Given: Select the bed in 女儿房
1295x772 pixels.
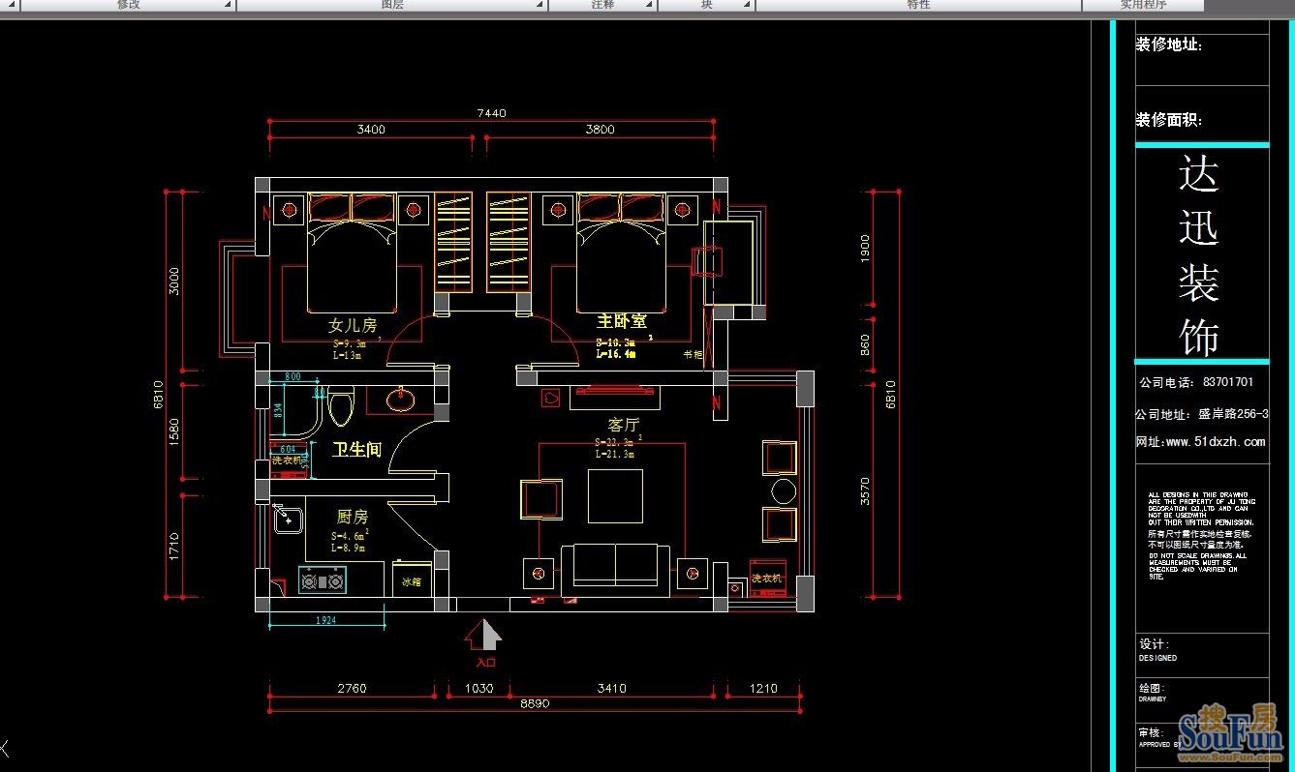Looking at the screenshot, I should coord(352,252).
